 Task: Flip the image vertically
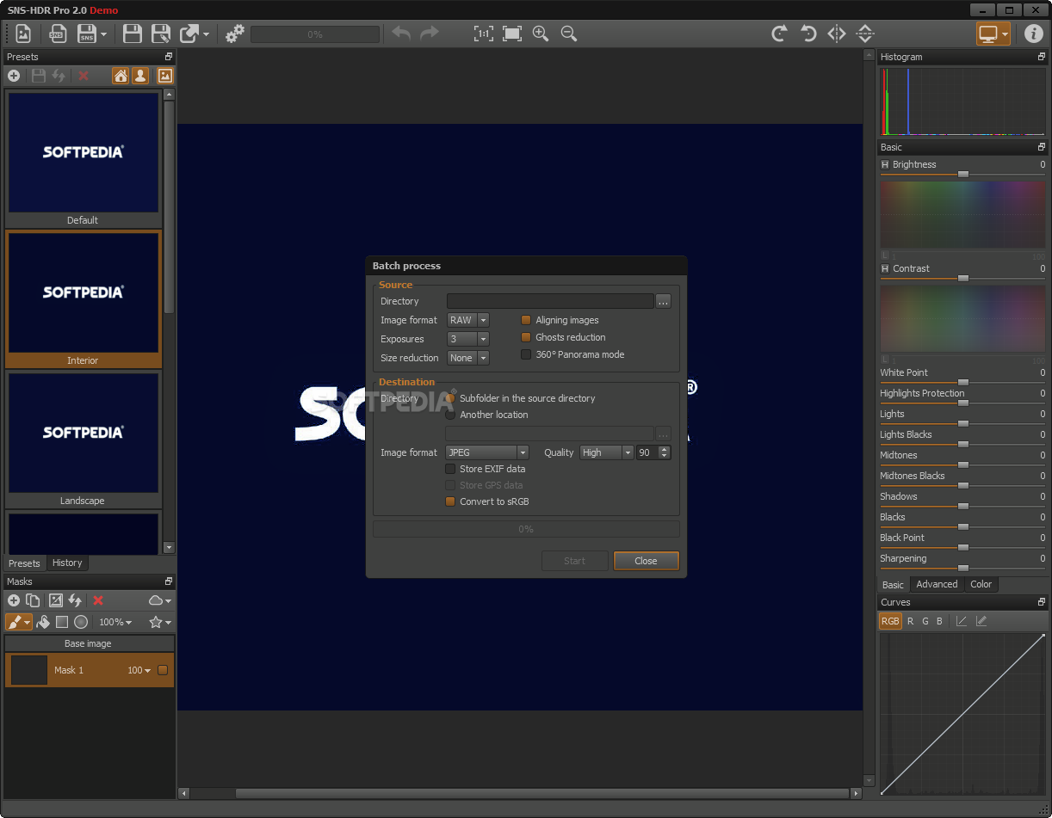pyautogui.click(x=865, y=34)
